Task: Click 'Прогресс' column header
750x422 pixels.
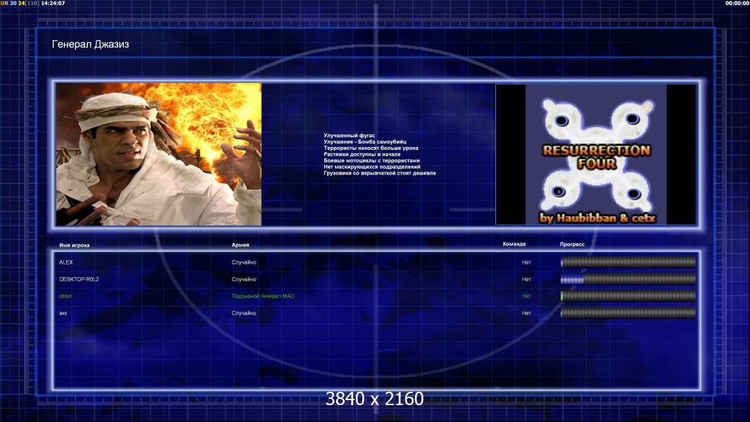Action: tap(572, 244)
